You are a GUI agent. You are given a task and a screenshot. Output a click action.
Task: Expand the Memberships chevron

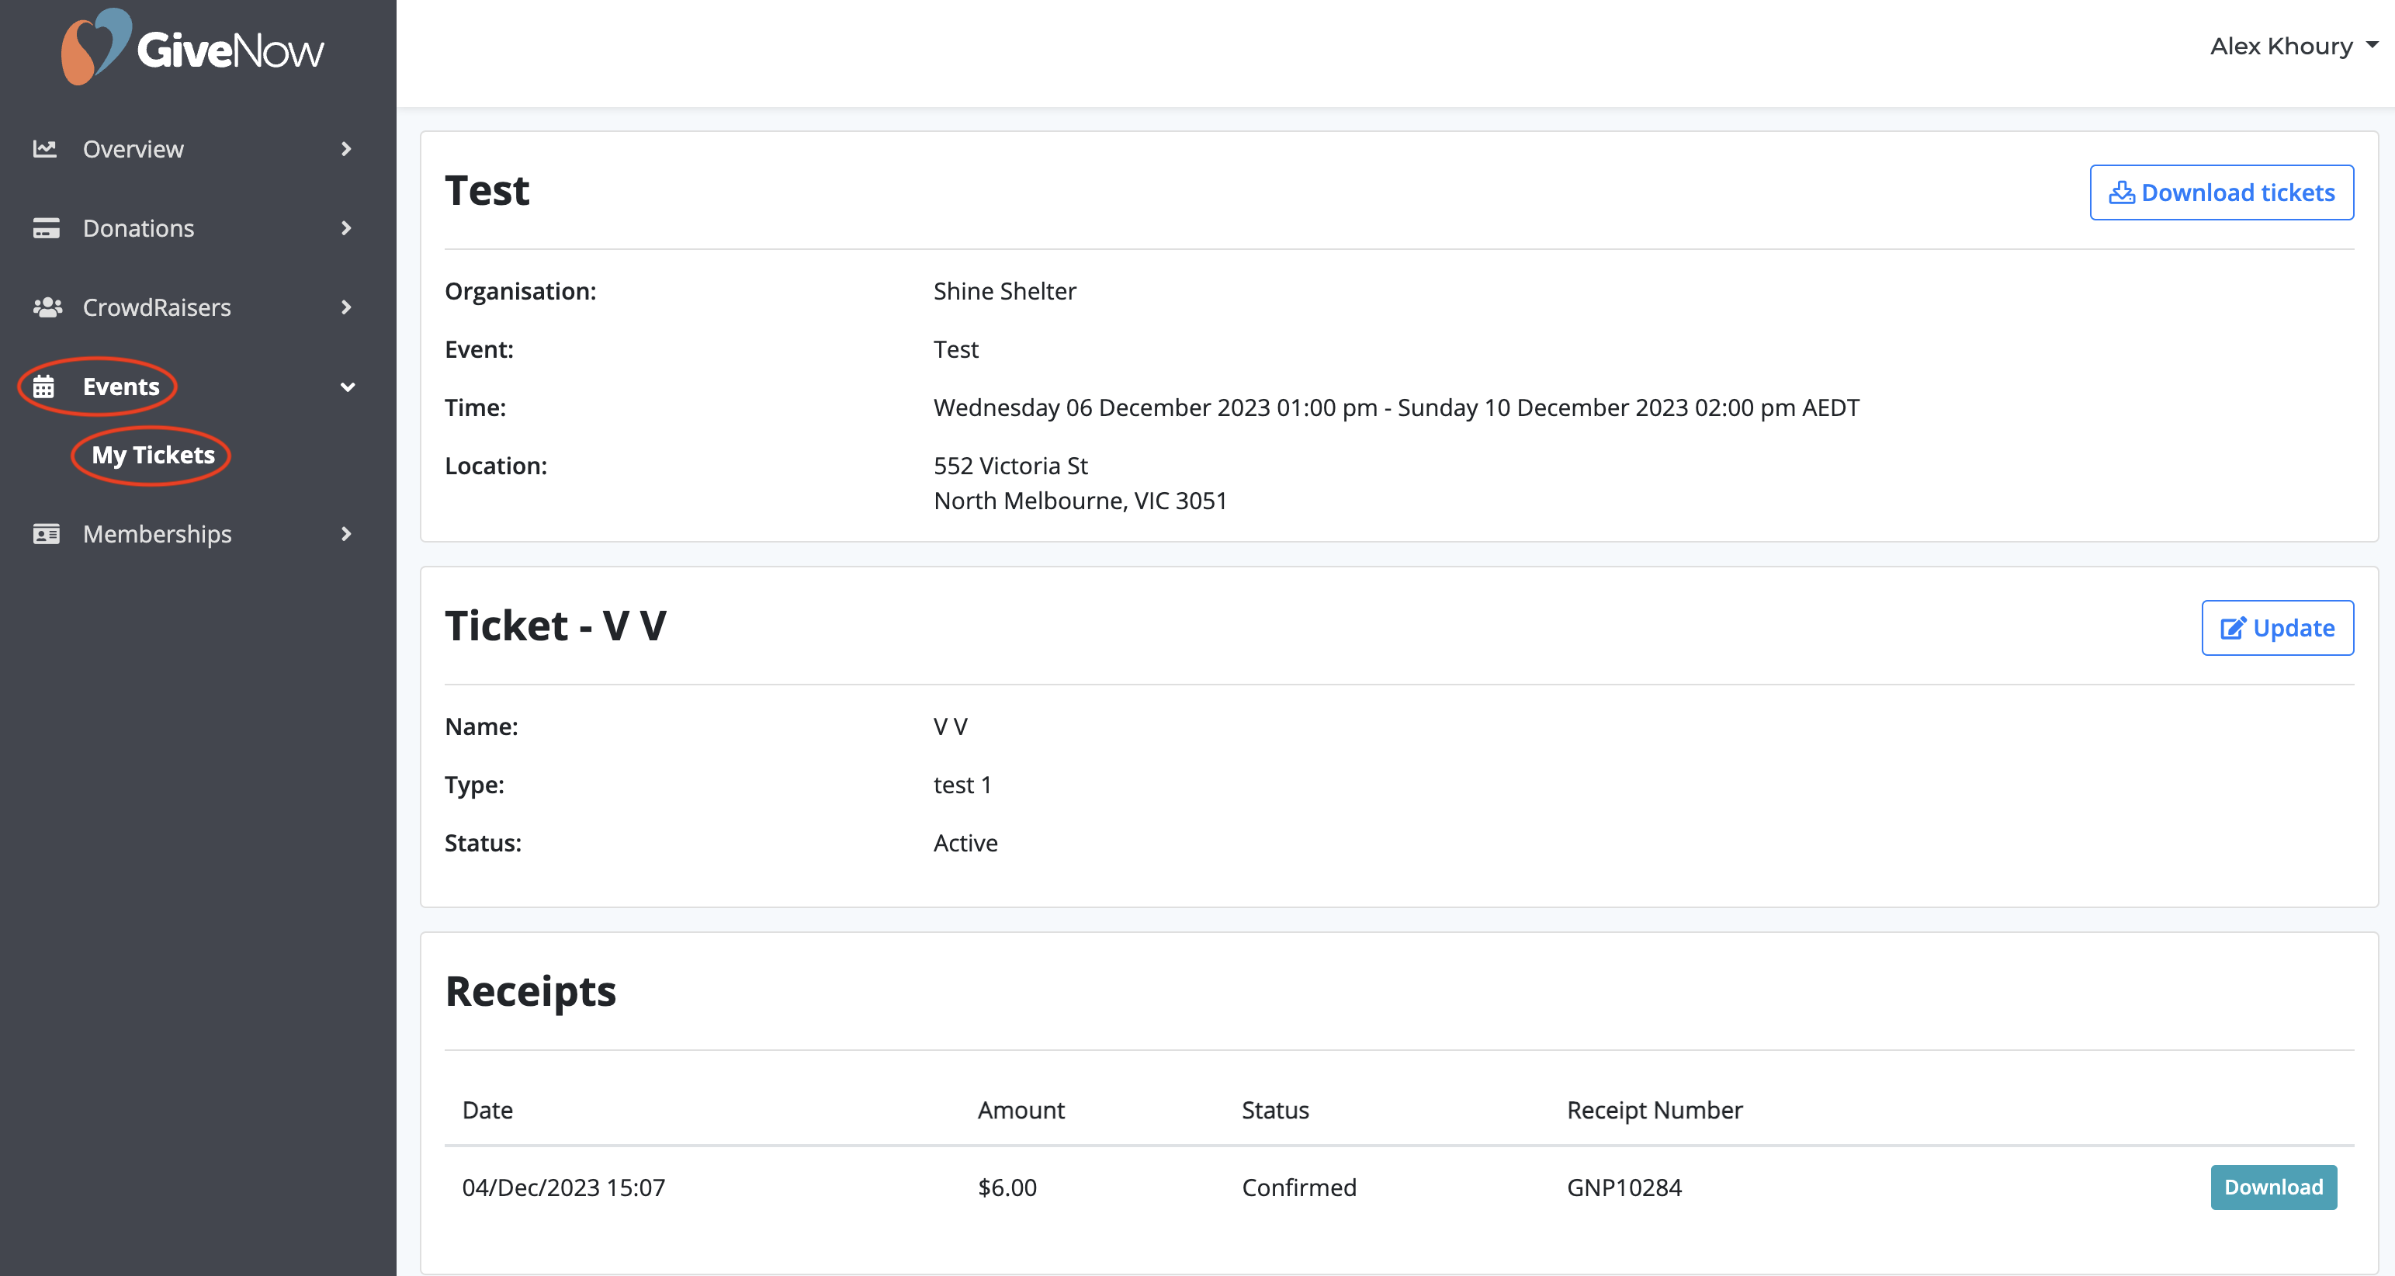[346, 534]
